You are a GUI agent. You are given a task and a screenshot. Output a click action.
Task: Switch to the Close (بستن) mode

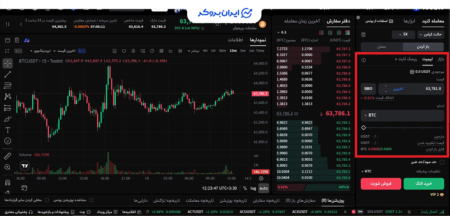click(382, 47)
